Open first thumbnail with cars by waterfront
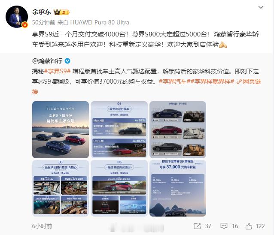Screen dimensions: 274x235 tap(61, 130)
